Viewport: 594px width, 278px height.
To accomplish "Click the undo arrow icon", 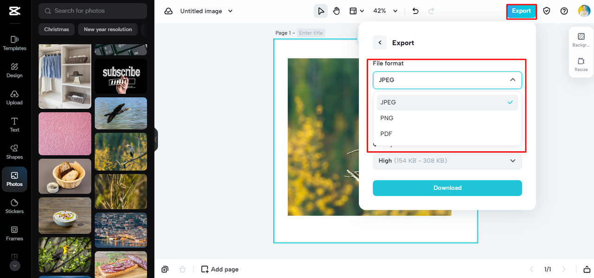I will click(415, 11).
